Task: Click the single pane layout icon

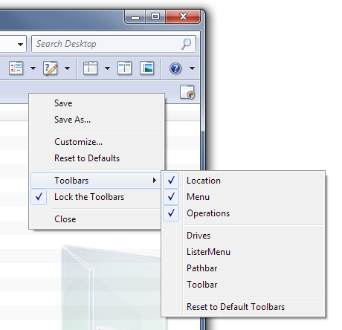Action: [90, 68]
